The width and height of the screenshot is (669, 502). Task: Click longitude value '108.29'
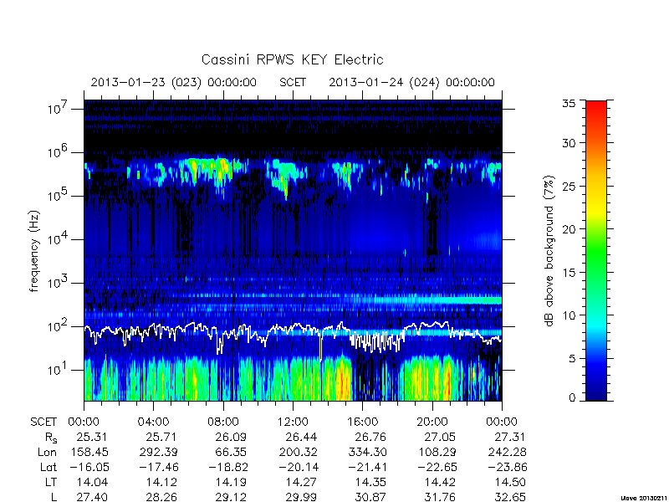pos(437,452)
